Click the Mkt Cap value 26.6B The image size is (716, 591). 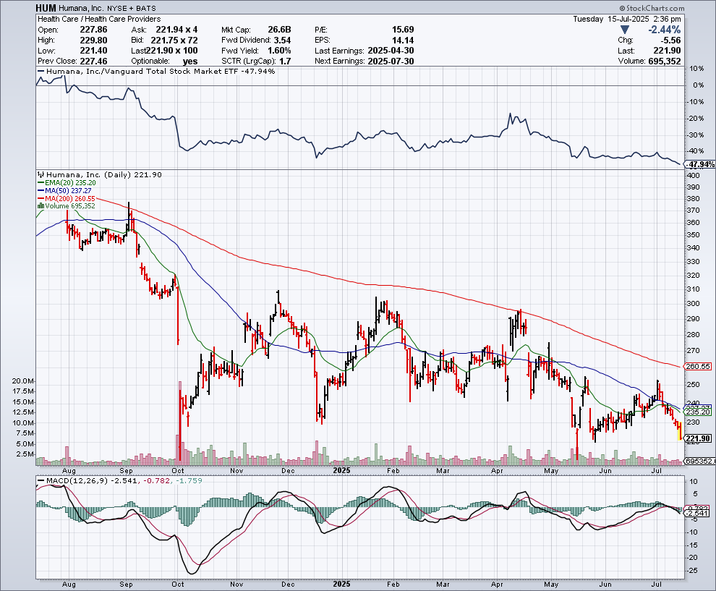[x=279, y=30]
